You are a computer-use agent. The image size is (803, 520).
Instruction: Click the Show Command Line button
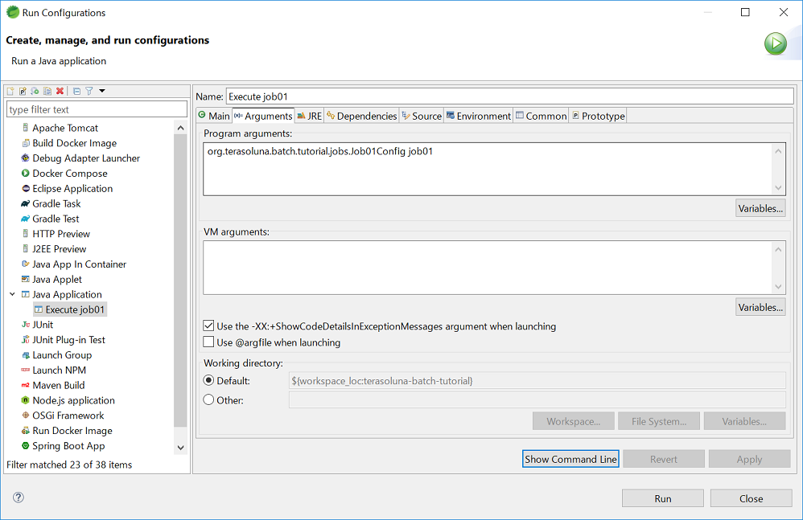tap(570, 459)
